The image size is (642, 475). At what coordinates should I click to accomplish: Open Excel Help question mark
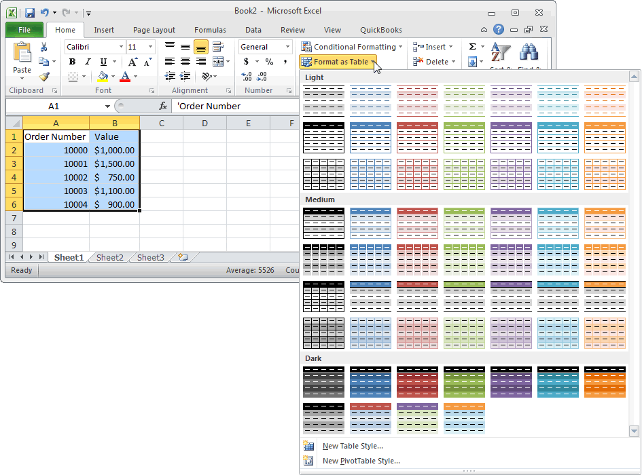(498, 29)
